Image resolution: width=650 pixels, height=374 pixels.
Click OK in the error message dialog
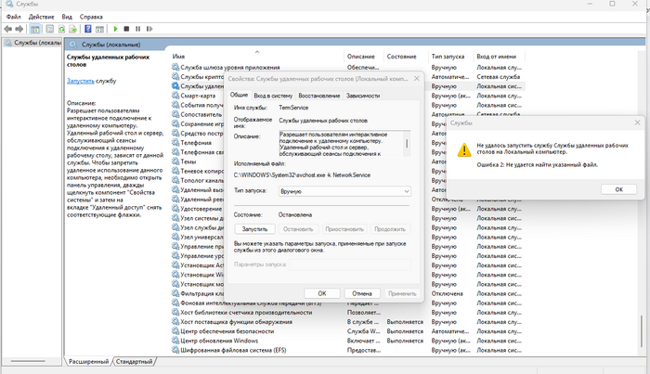pos(618,189)
